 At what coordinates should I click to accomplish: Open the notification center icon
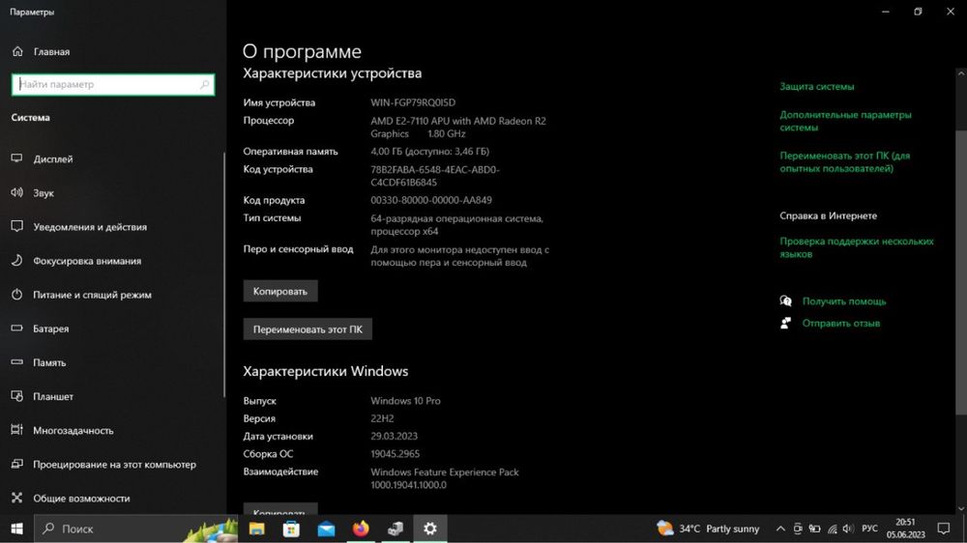pos(944,529)
